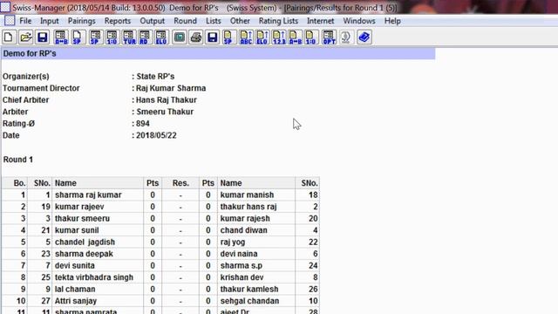Open the TUR tournament data icon
This screenshot has height=314, width=558.
(128, 37)
